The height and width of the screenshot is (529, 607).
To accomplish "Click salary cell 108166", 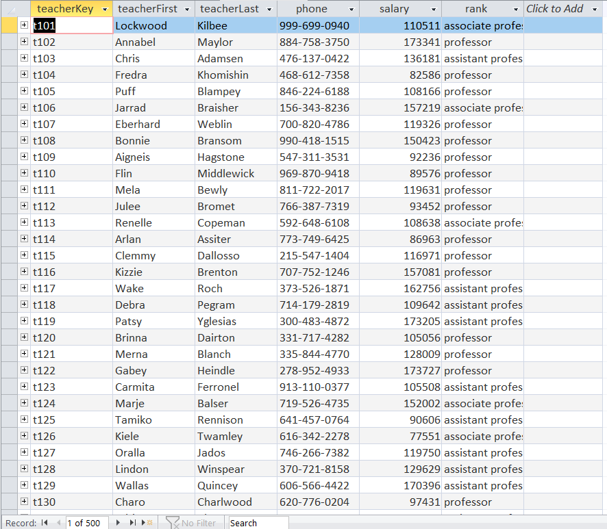I will coord(400,91).
